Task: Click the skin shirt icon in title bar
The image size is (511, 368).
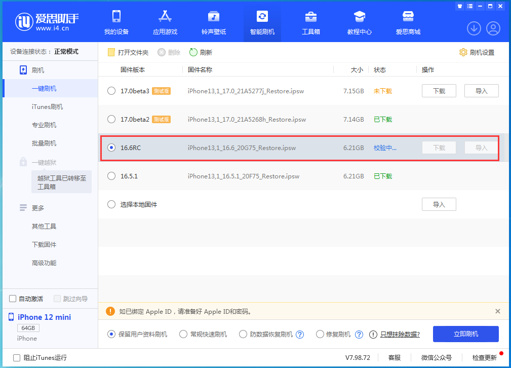Action: [460, 6]
